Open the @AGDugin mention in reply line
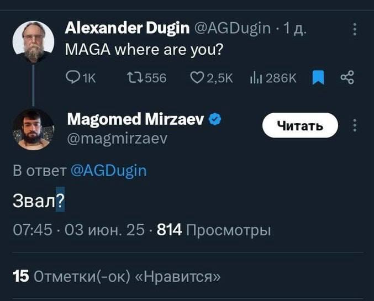The image size is (374, 301). (x=109, y=170)
